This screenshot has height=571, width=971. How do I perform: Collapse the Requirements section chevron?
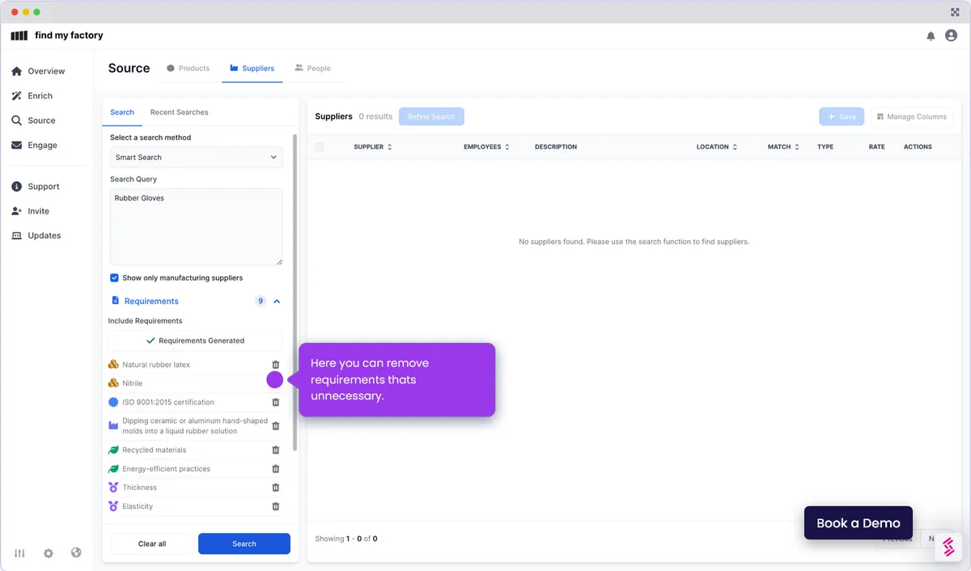click(277, 301)
